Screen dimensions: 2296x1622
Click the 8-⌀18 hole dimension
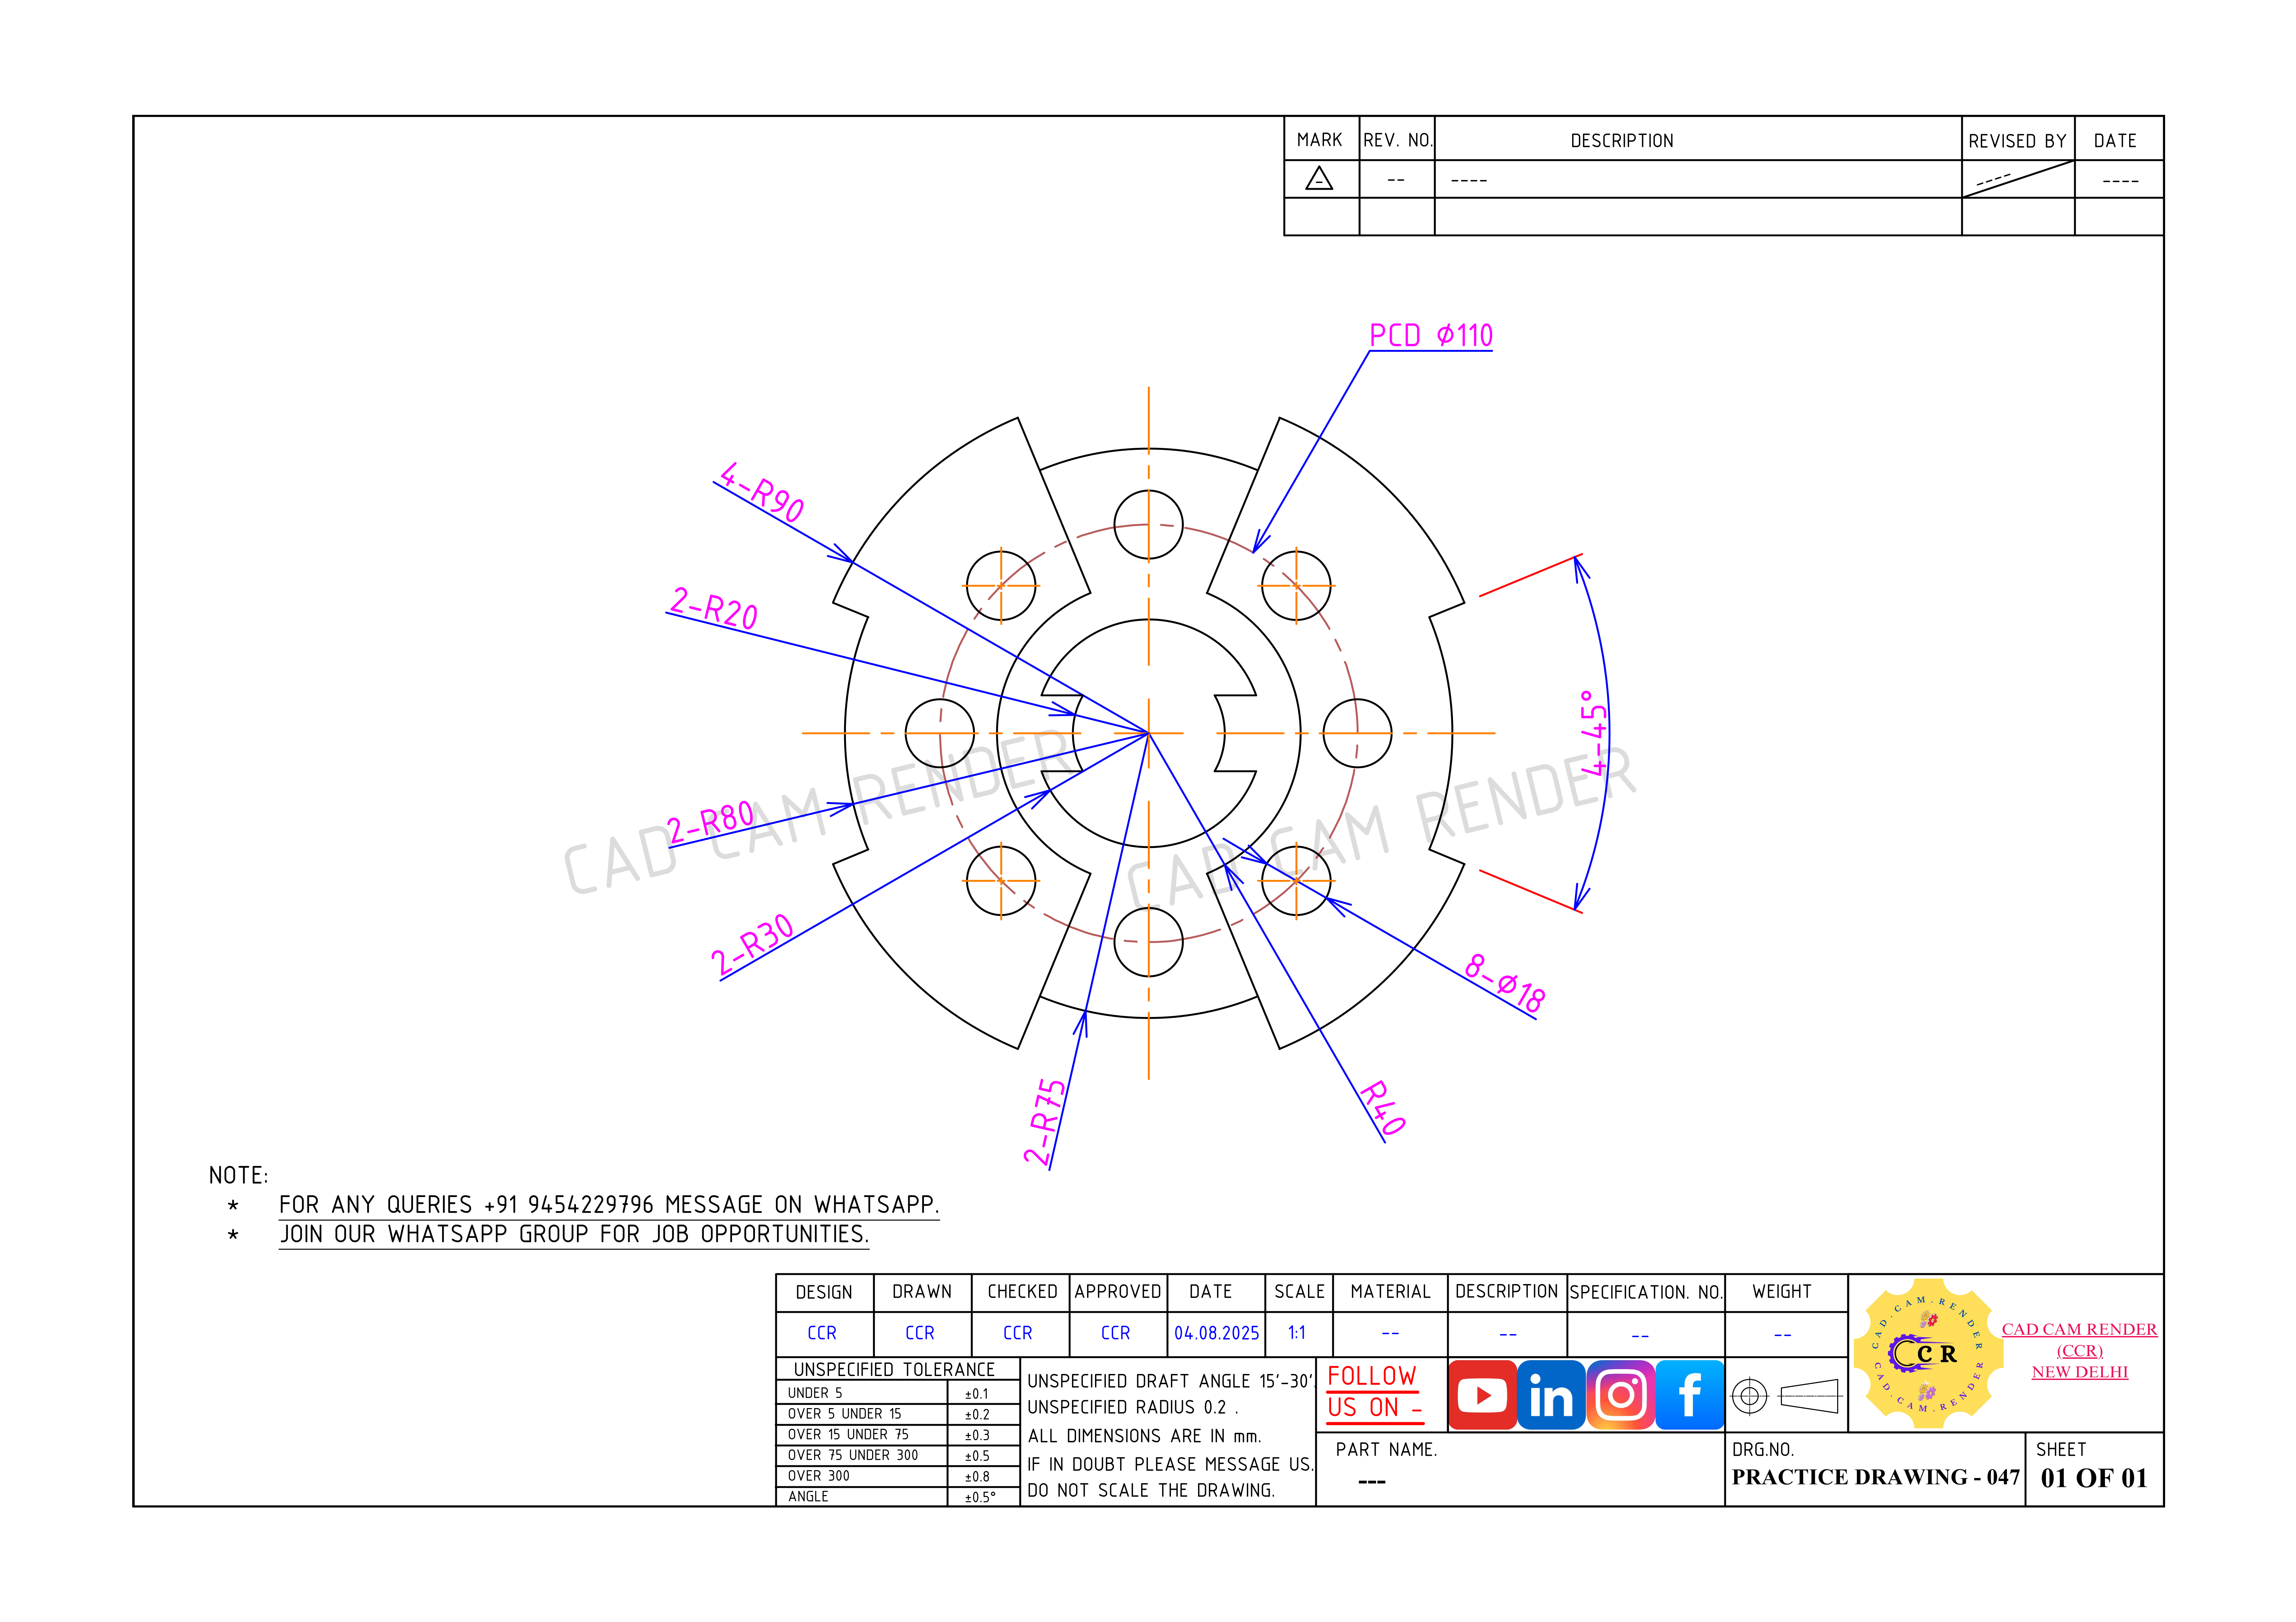click(x=1505, y=983)
